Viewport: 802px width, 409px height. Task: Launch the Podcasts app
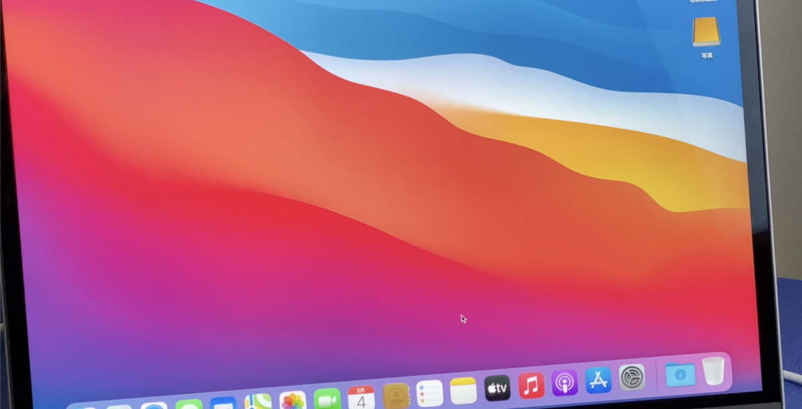[x=565, y=383]
